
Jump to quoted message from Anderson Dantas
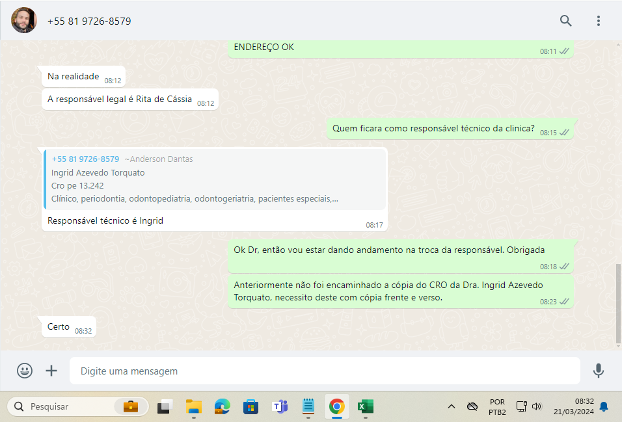coord(215,179)
